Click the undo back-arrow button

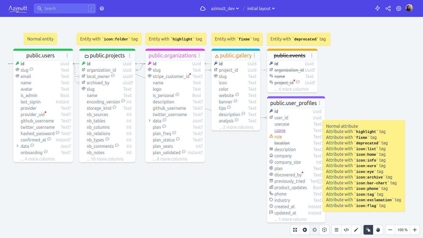click(305, 230)
